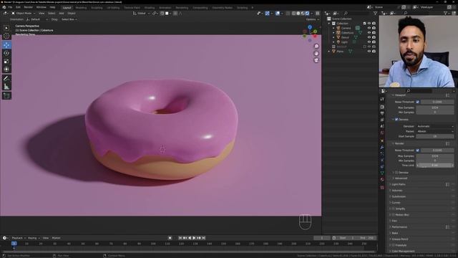Click the Render Time Limit slider field
This screenshot has height=258, width=458.
435,166
